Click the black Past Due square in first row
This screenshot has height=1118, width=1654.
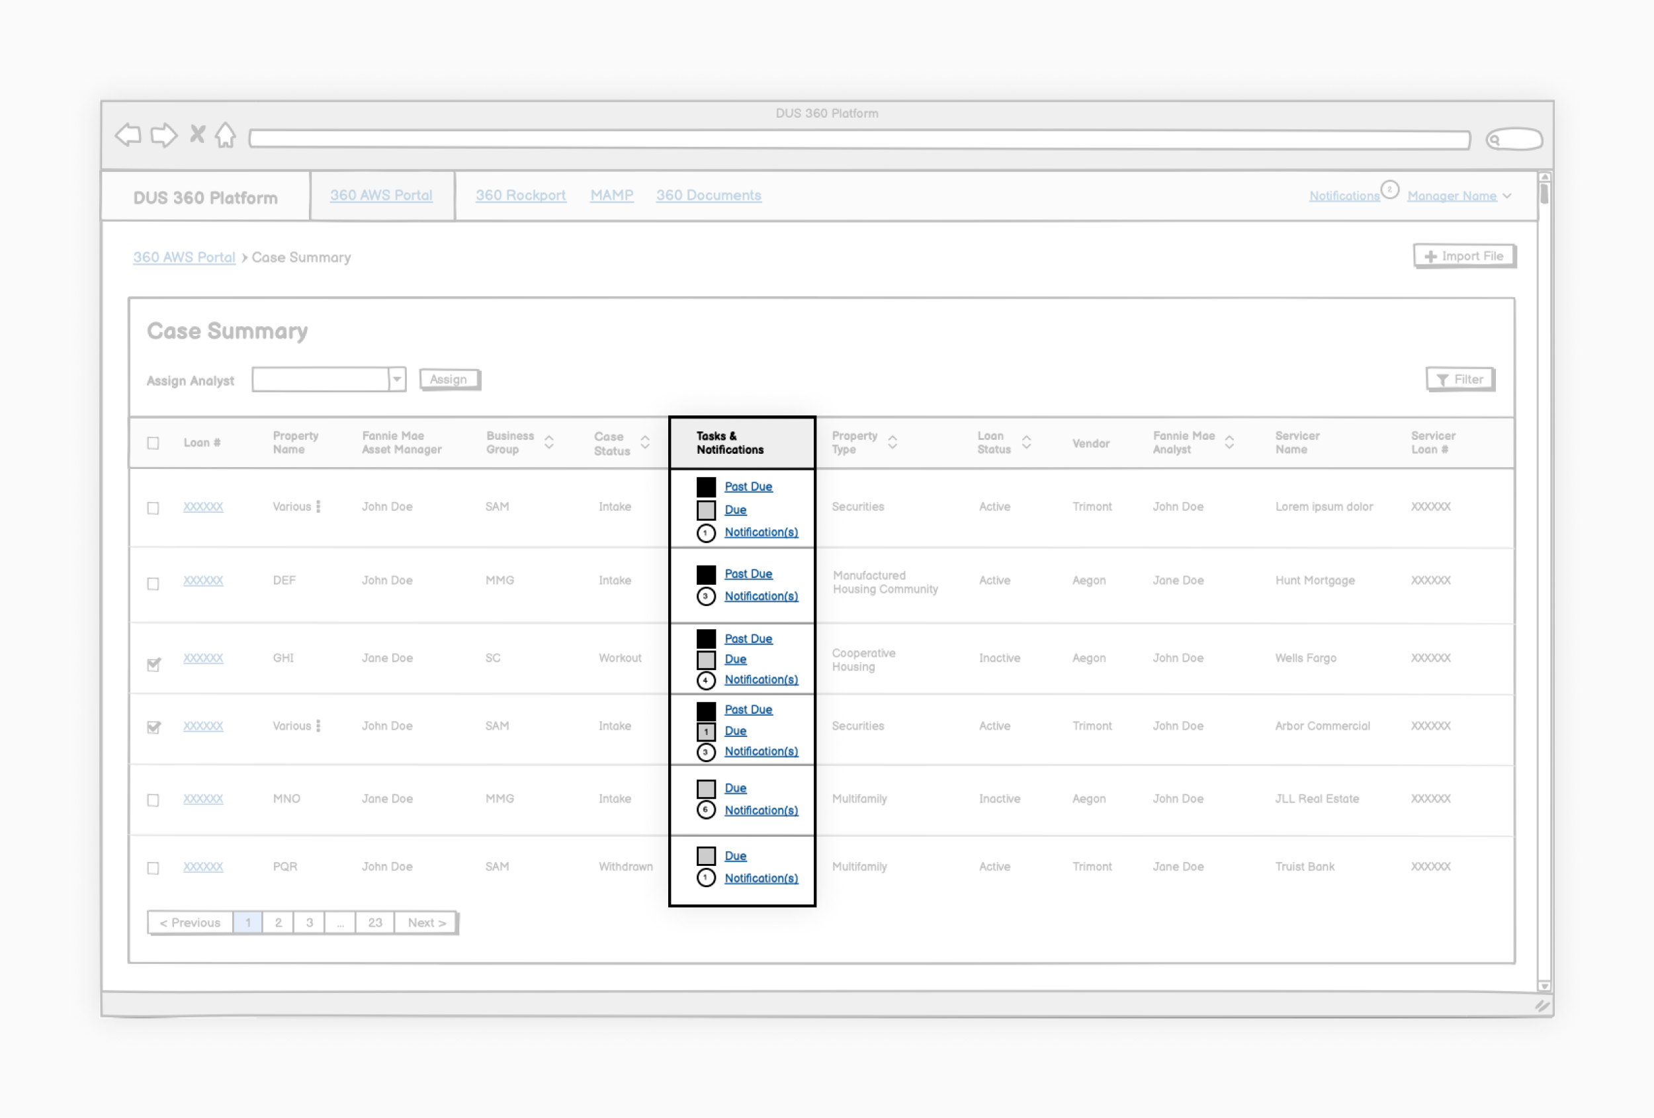point(705,487)
